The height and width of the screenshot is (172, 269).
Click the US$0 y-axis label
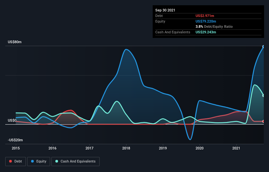click(12, 120)
